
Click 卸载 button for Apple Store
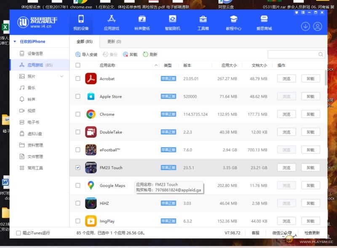(x=310, y=96)
